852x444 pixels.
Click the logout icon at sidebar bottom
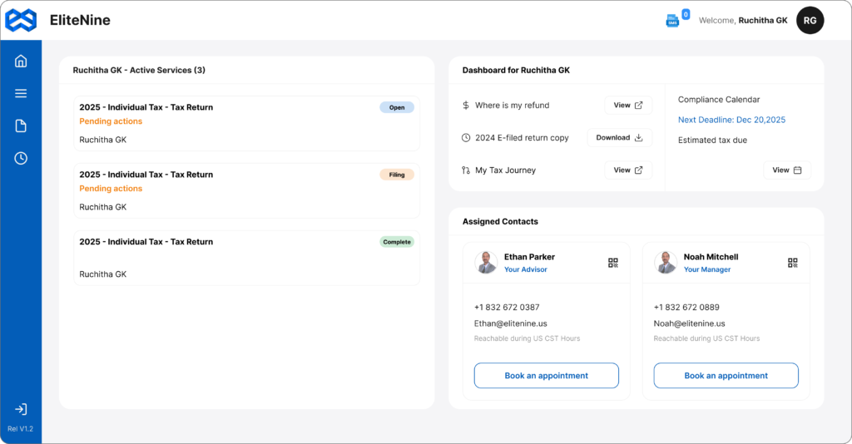click(21, 409)
